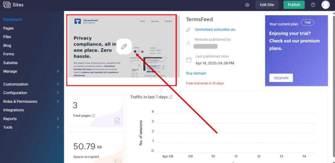
Task: Click the Buy domain link
Action: (196, 73)
